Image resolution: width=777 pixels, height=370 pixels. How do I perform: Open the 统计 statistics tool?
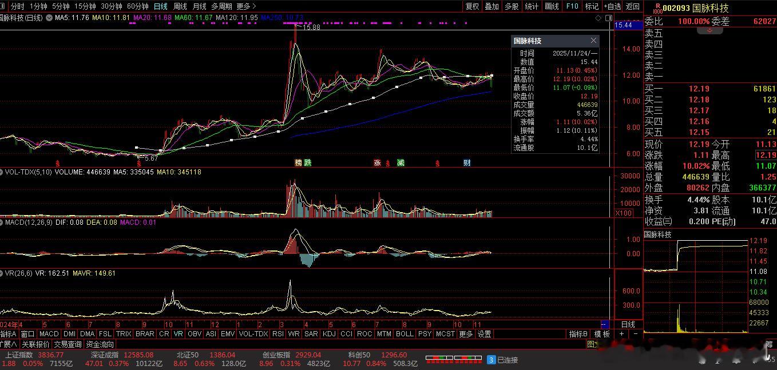tap(532, 6)
